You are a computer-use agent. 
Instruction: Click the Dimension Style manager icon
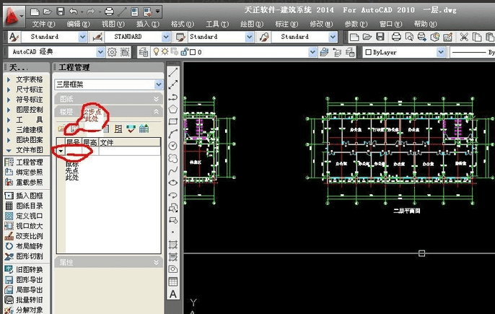click(97, 37)
